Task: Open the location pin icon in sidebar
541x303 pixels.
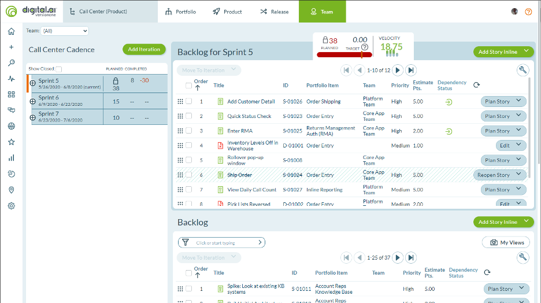Action: click(x=12, y=190)
